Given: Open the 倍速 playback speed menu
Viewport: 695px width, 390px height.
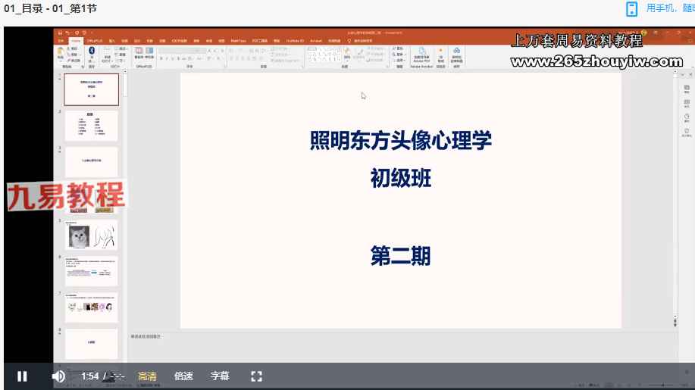Looking at the screenshot, I should click(x=183, y=376).
